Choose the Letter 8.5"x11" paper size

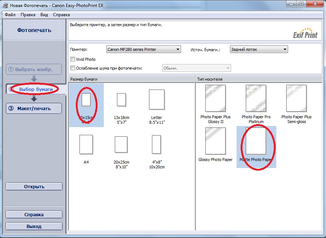(x=157, y=106)
